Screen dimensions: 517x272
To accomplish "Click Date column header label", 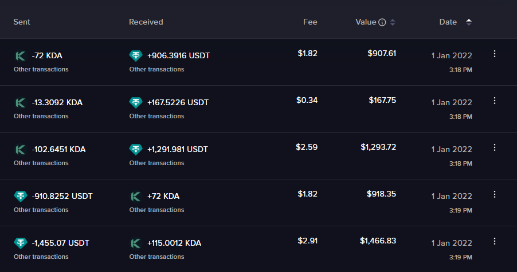I will click(x=448, y=22).
